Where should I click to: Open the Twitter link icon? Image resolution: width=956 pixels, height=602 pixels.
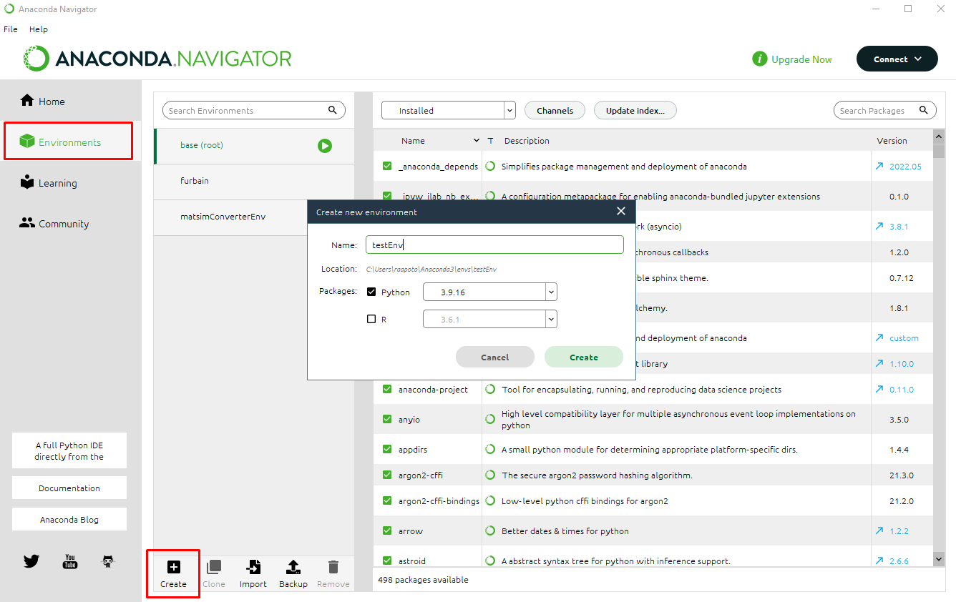coord(31,561)
